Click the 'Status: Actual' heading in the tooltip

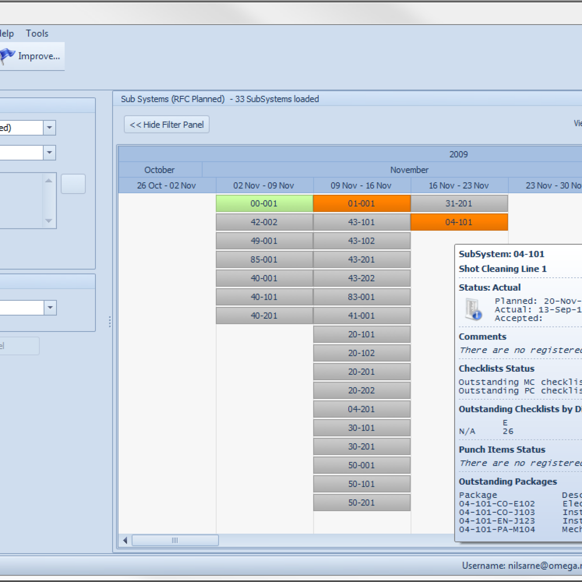coord(490,288)
